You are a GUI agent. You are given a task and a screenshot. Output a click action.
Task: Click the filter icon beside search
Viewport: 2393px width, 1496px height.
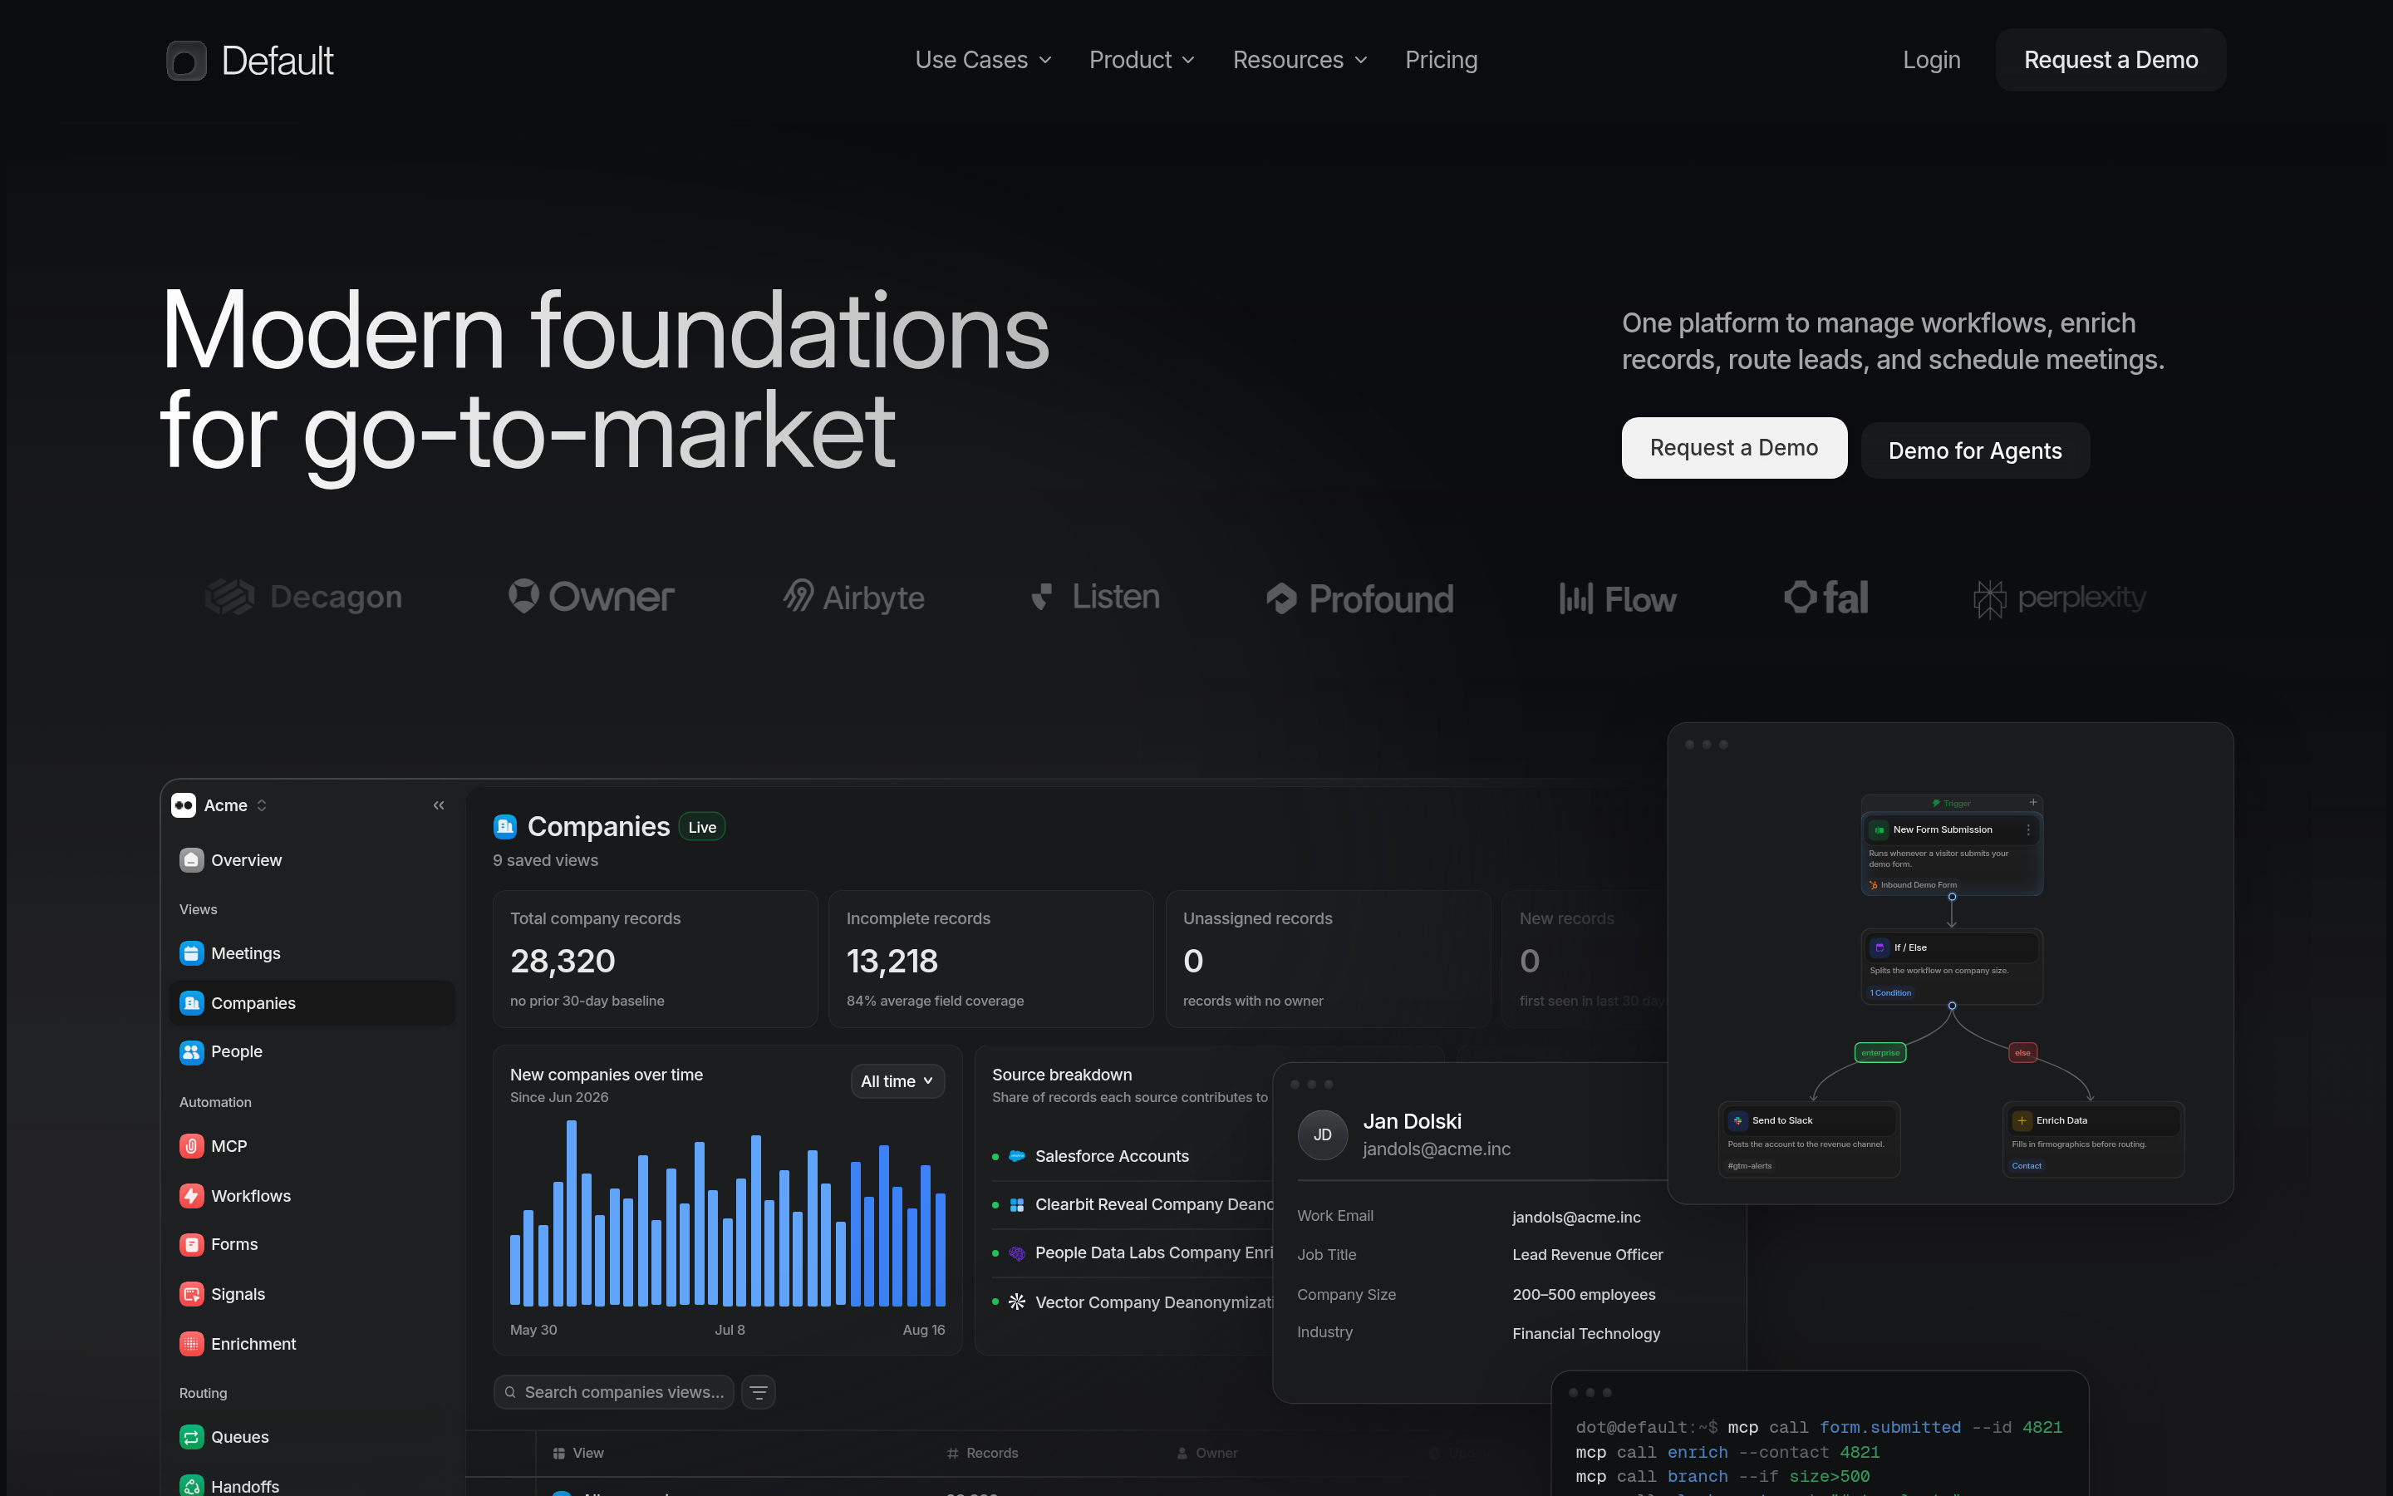click(x=759, y=1392)
